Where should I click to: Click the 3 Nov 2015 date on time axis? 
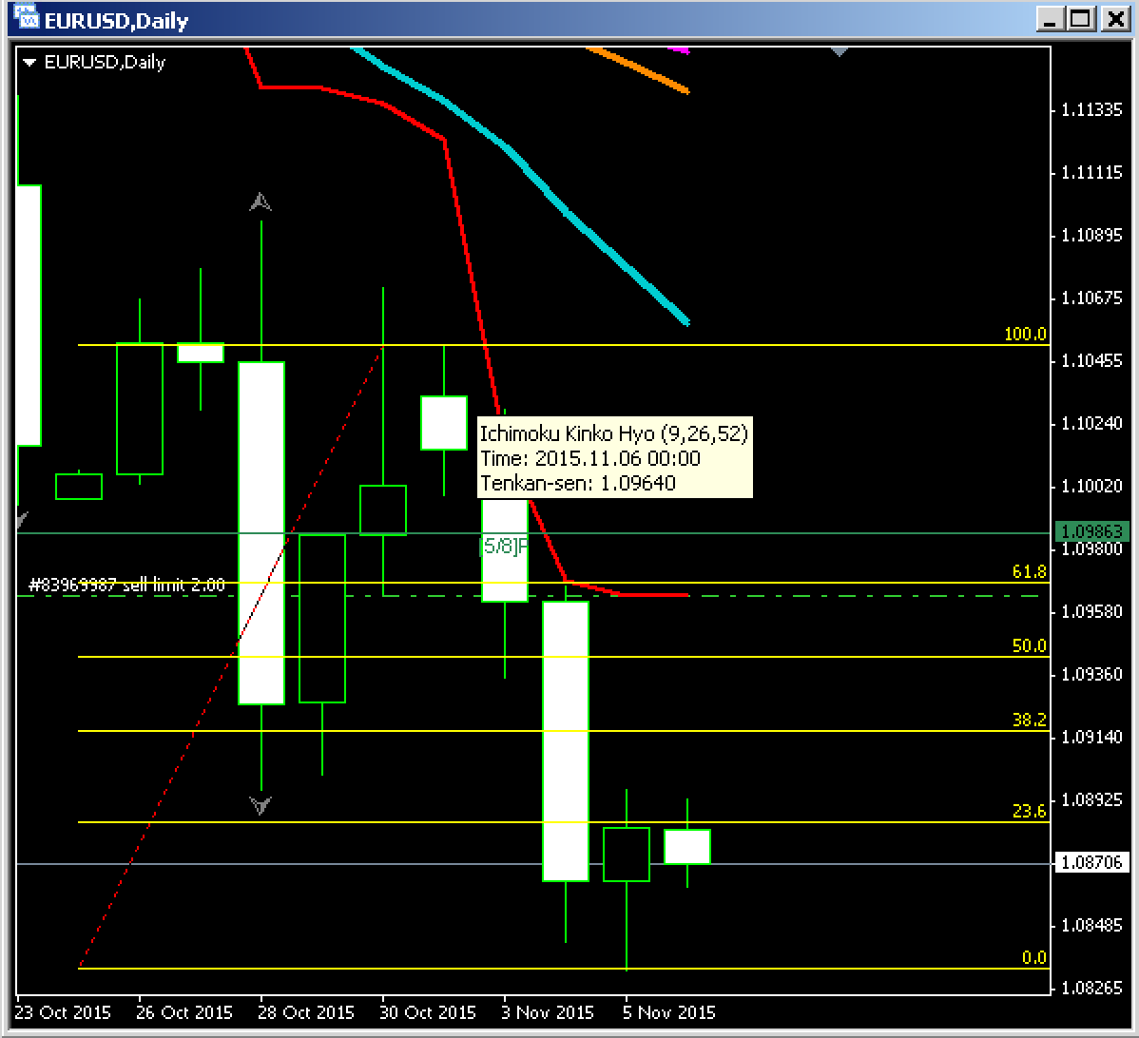point(548,1012)
